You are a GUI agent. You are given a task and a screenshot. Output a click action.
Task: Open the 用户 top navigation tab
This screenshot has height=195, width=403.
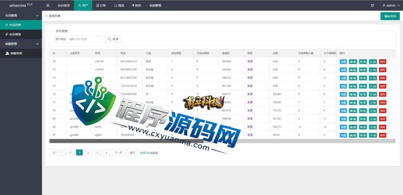tap(83, 6)
